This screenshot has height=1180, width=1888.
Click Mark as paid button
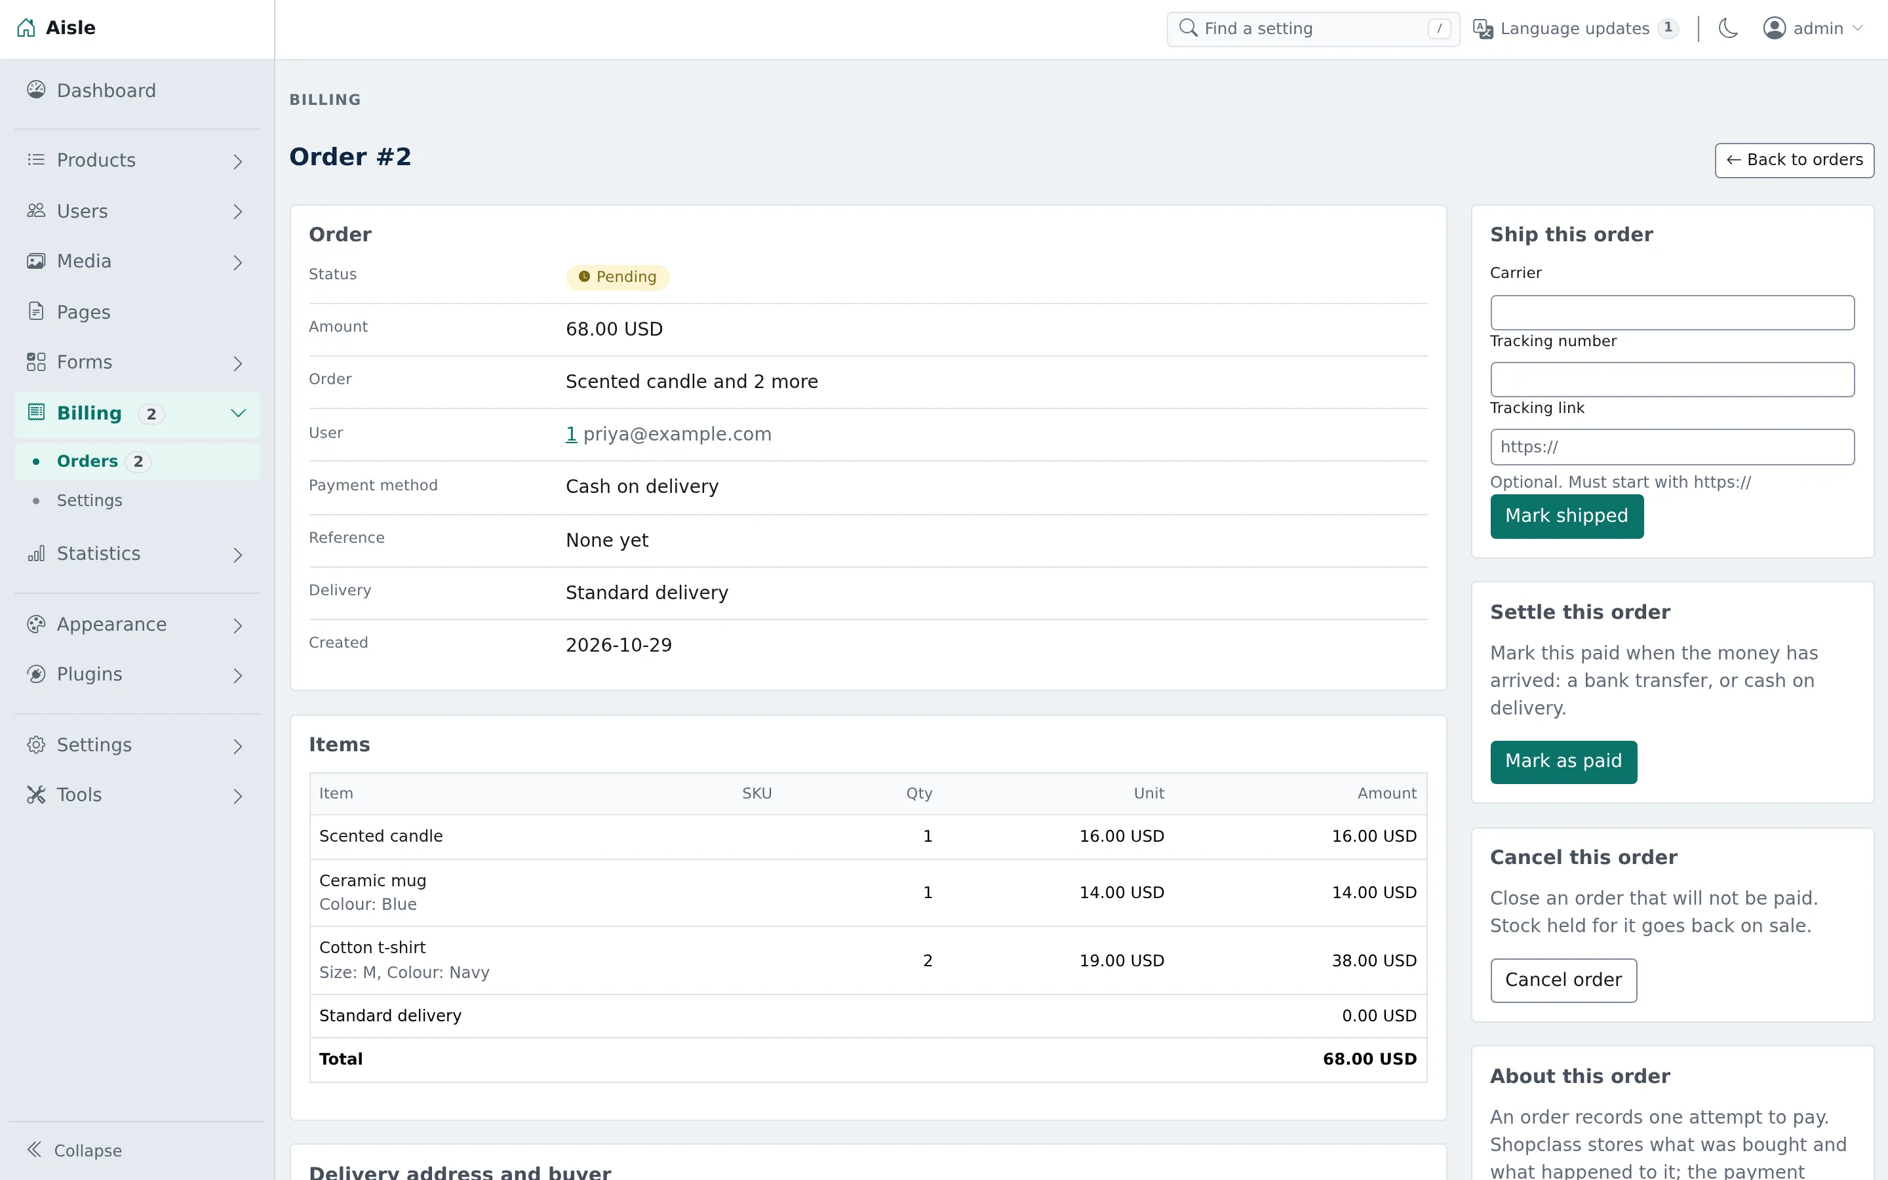tap(1563, 762)
